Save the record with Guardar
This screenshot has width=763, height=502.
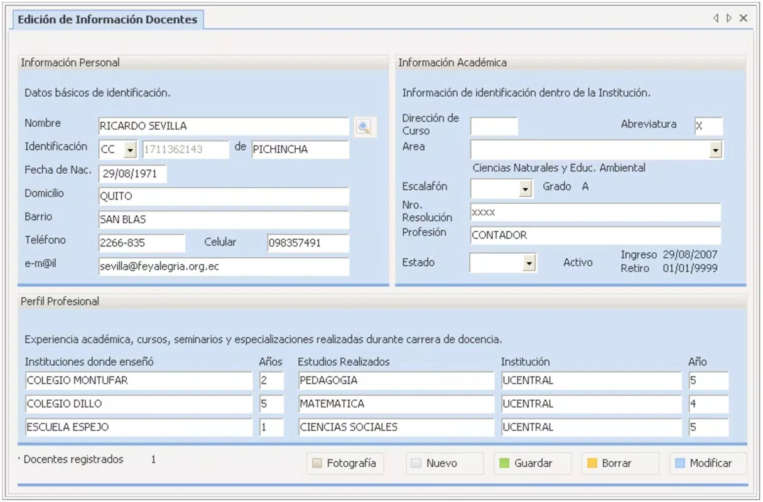[533, 463]
